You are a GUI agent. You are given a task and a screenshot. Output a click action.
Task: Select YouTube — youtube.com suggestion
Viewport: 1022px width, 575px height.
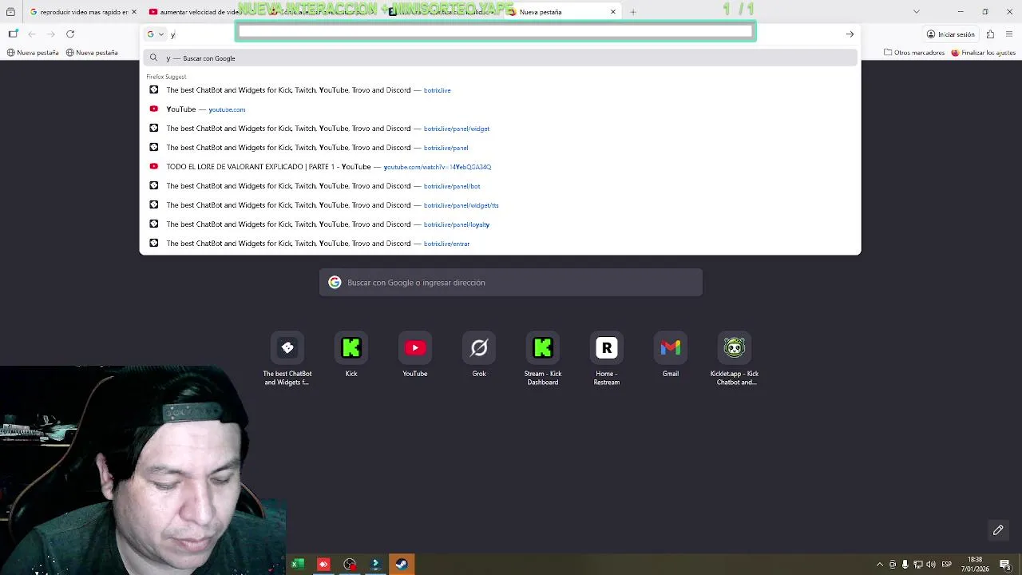[x=500, y=109]
